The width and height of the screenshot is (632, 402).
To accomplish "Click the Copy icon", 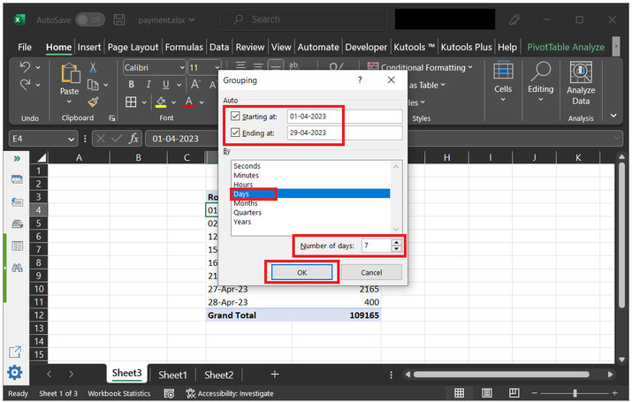I will tap(93, 85).
